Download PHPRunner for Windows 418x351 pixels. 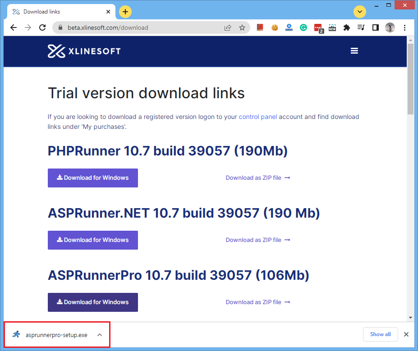93,178
